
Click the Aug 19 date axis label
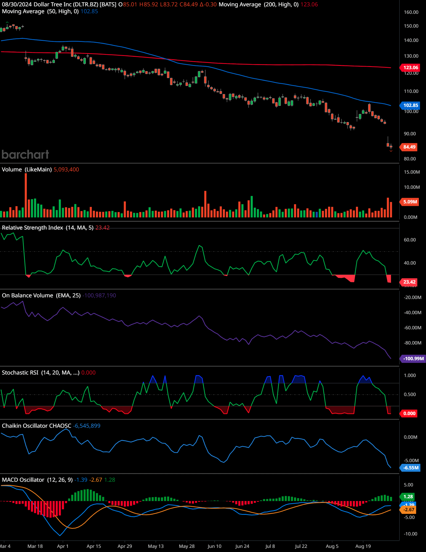(x=363, y=546)
